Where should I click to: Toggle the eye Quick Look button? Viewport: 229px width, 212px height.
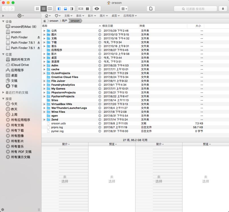tap(97, 9)
